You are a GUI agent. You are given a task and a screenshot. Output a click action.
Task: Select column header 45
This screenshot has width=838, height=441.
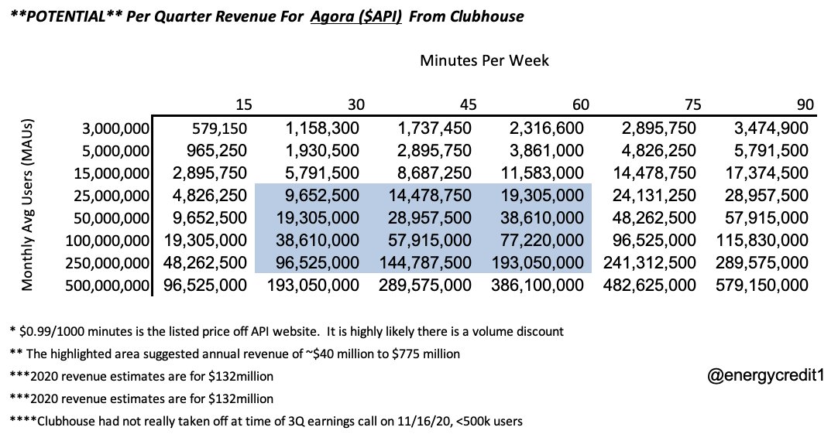click(x=468, y=104)
